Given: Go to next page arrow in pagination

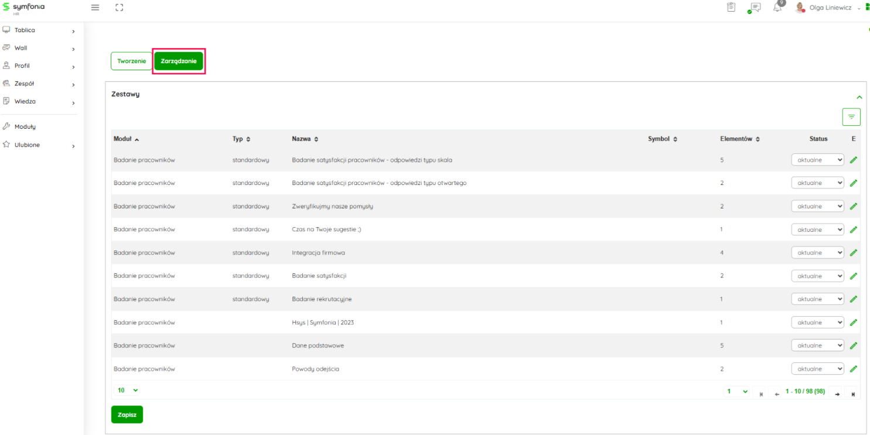Looking at the screenshot, I should pyautogui.click(x=837, y=394).
